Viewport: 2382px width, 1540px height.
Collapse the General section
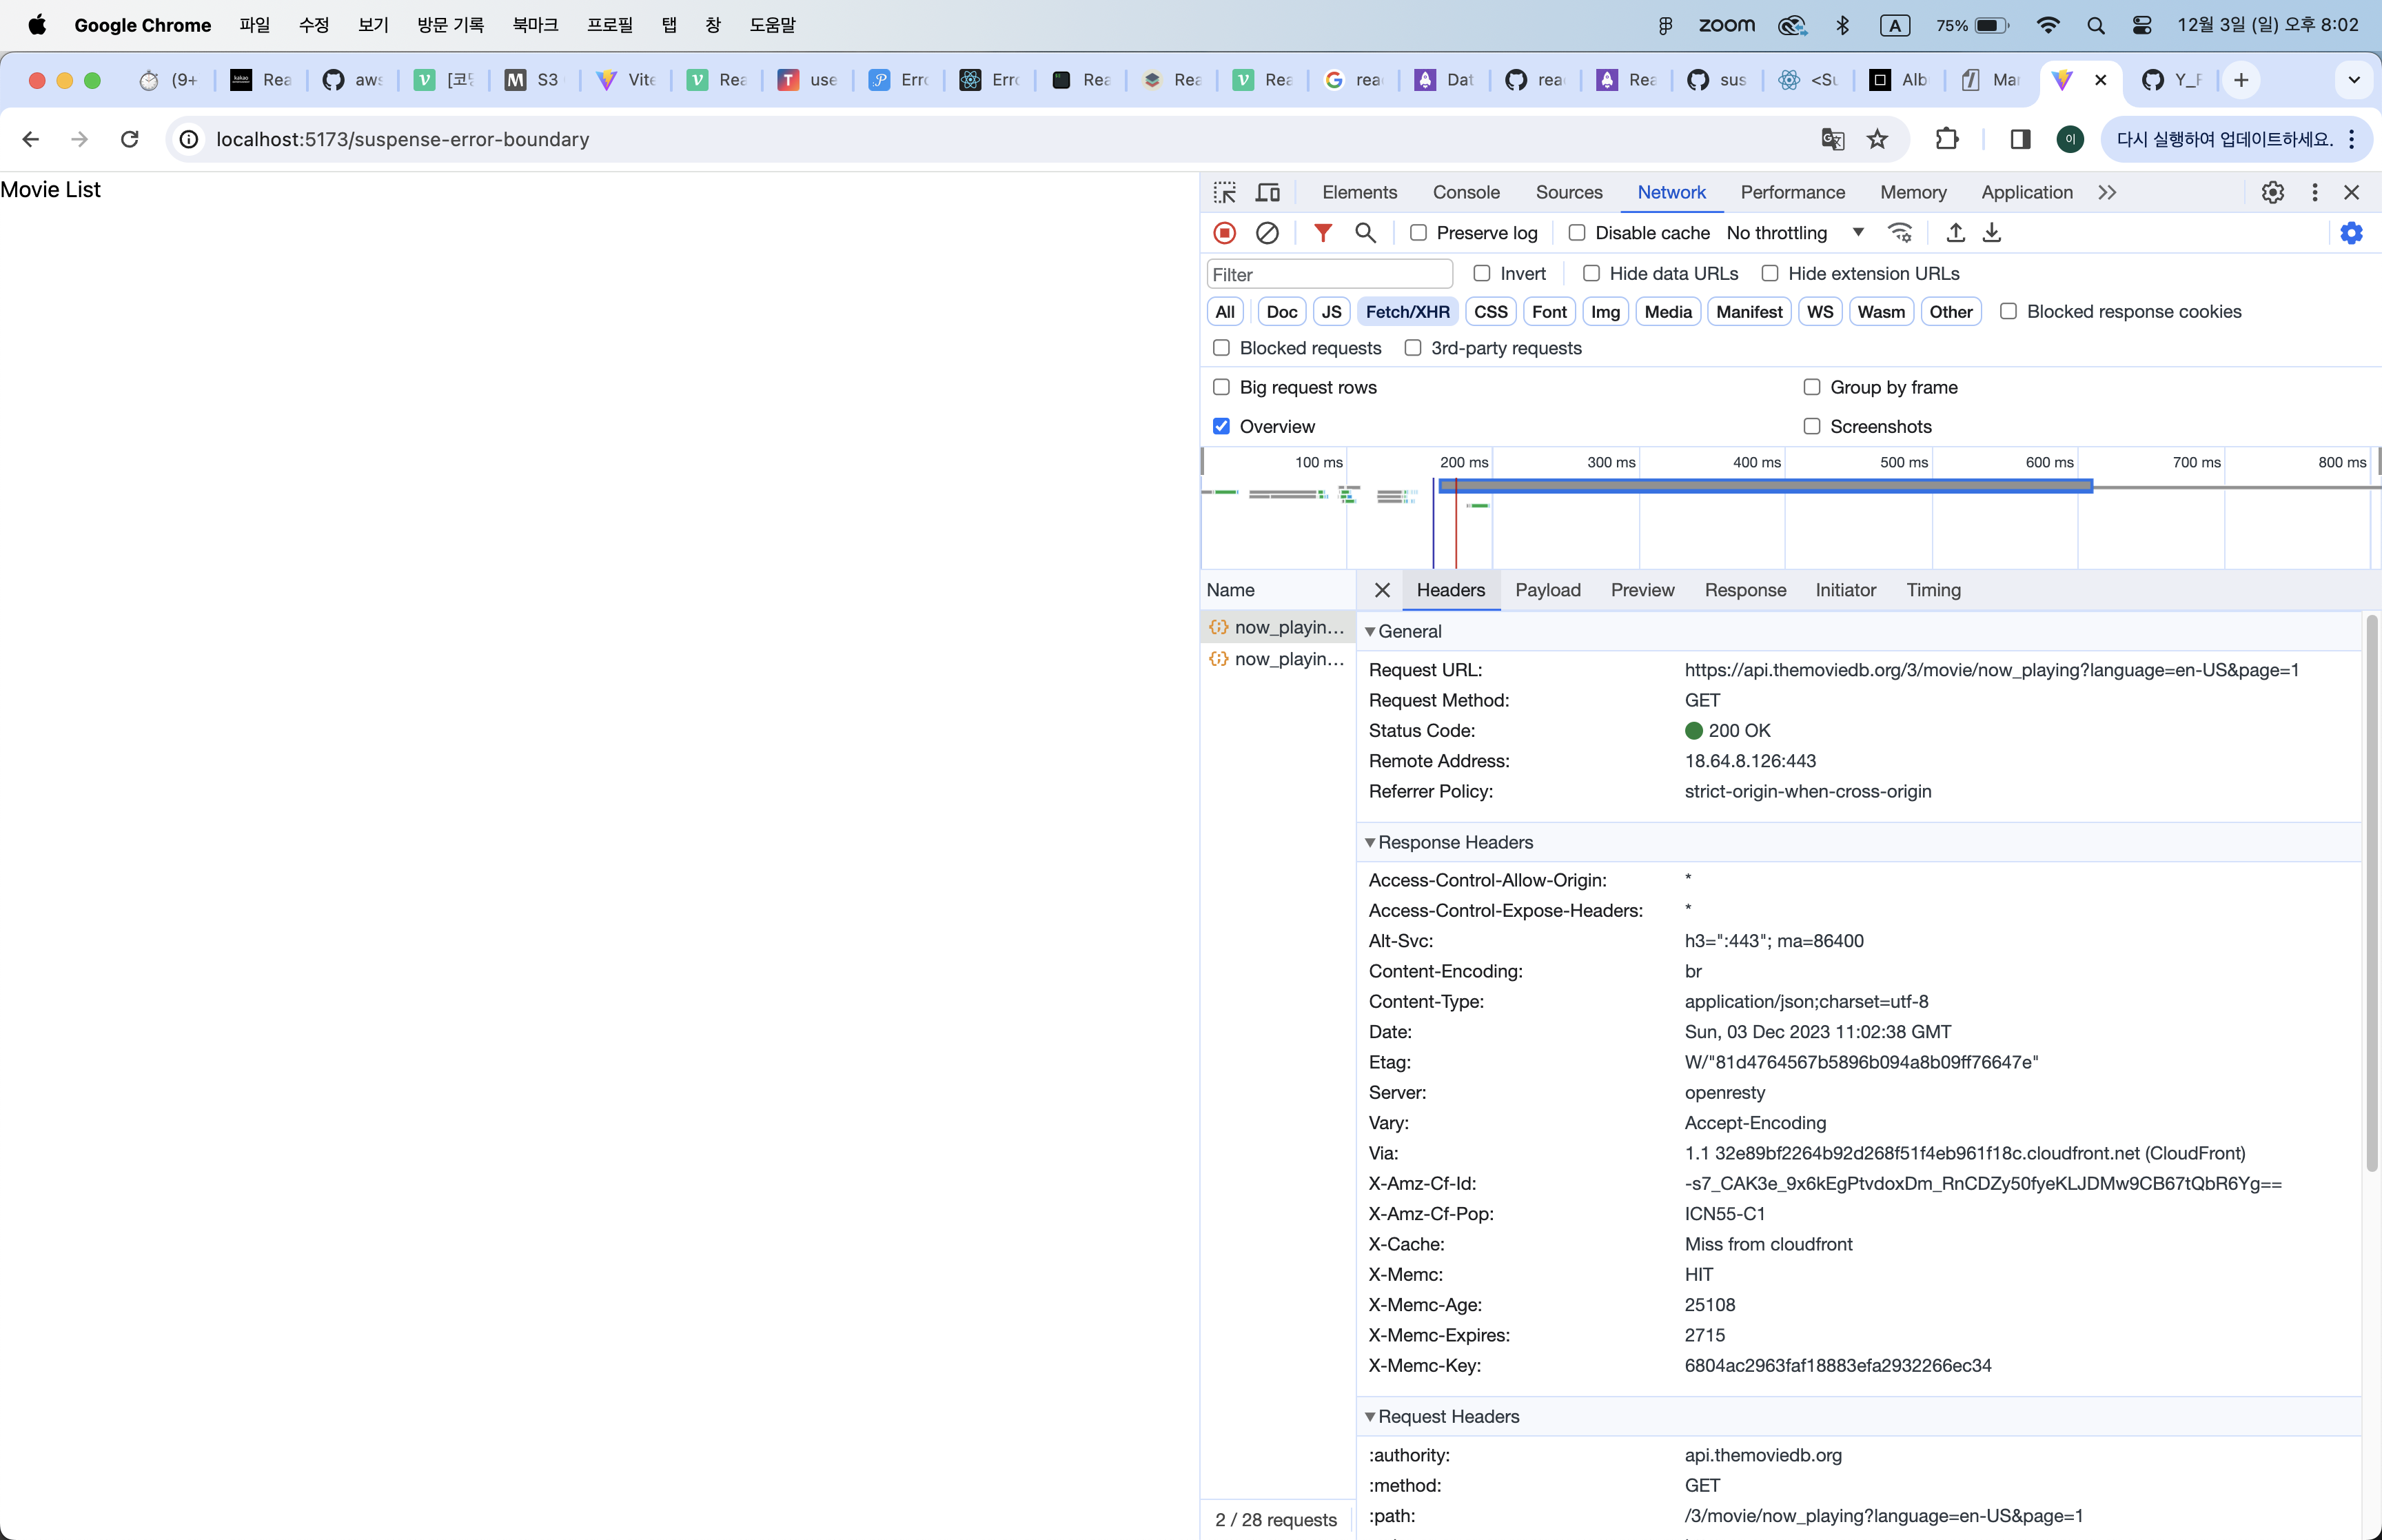coord(1370,632)
